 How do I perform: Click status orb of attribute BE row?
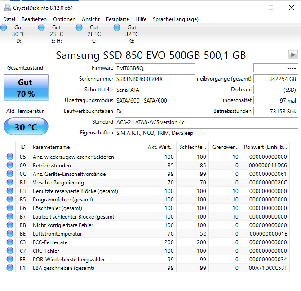10,233
